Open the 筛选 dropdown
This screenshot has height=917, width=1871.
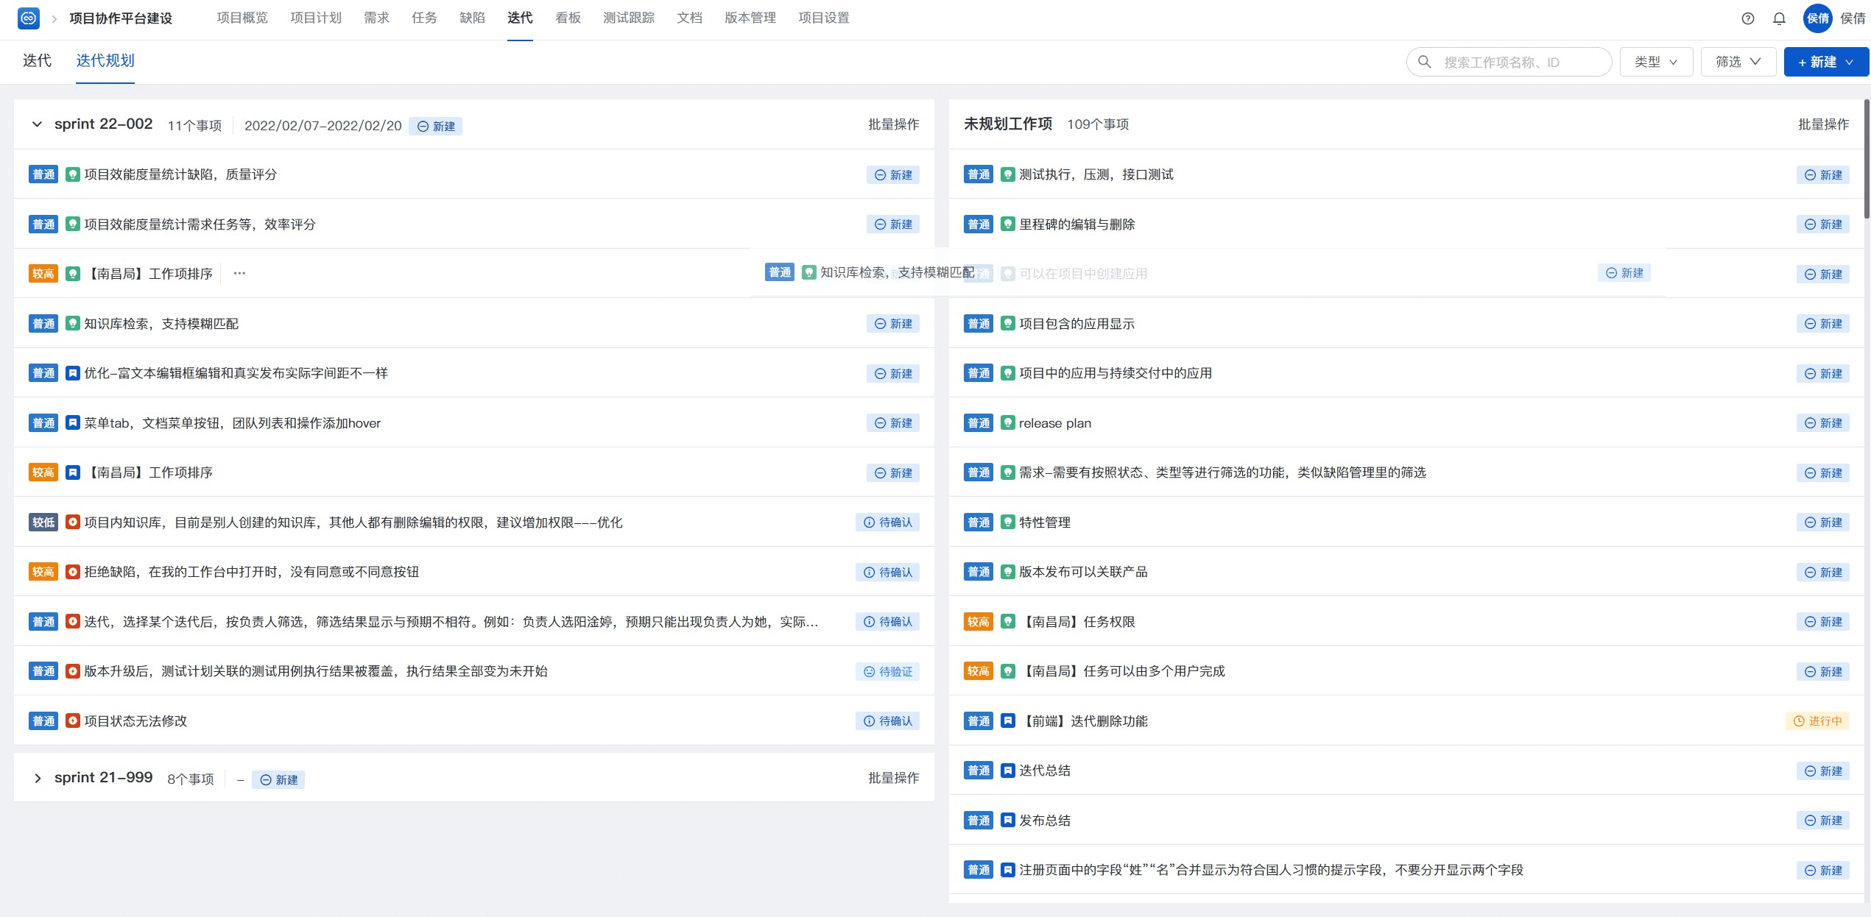pos(1738,62)
